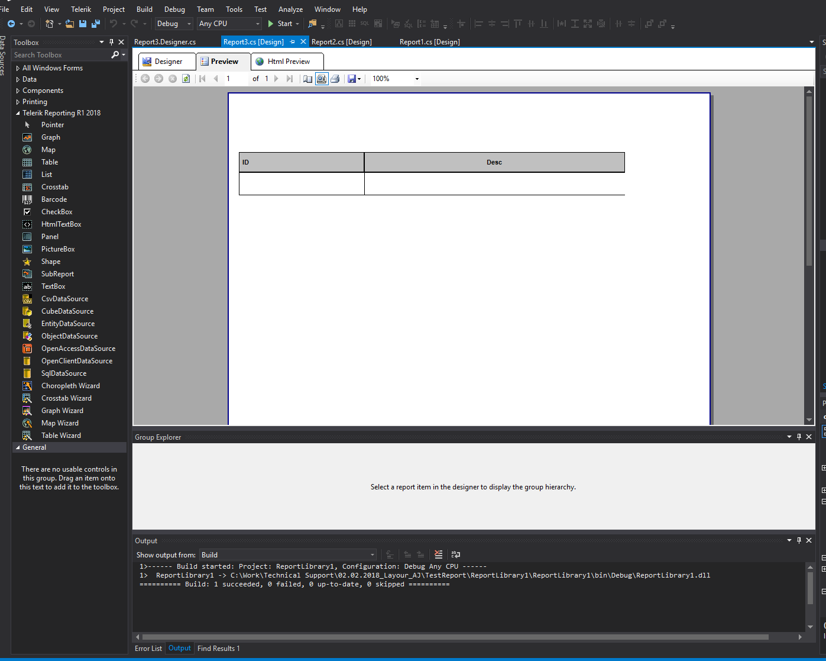The height and width of the screenshot is (661, 826).
Task: Open the Build menu
Action: tap(144, 9)
